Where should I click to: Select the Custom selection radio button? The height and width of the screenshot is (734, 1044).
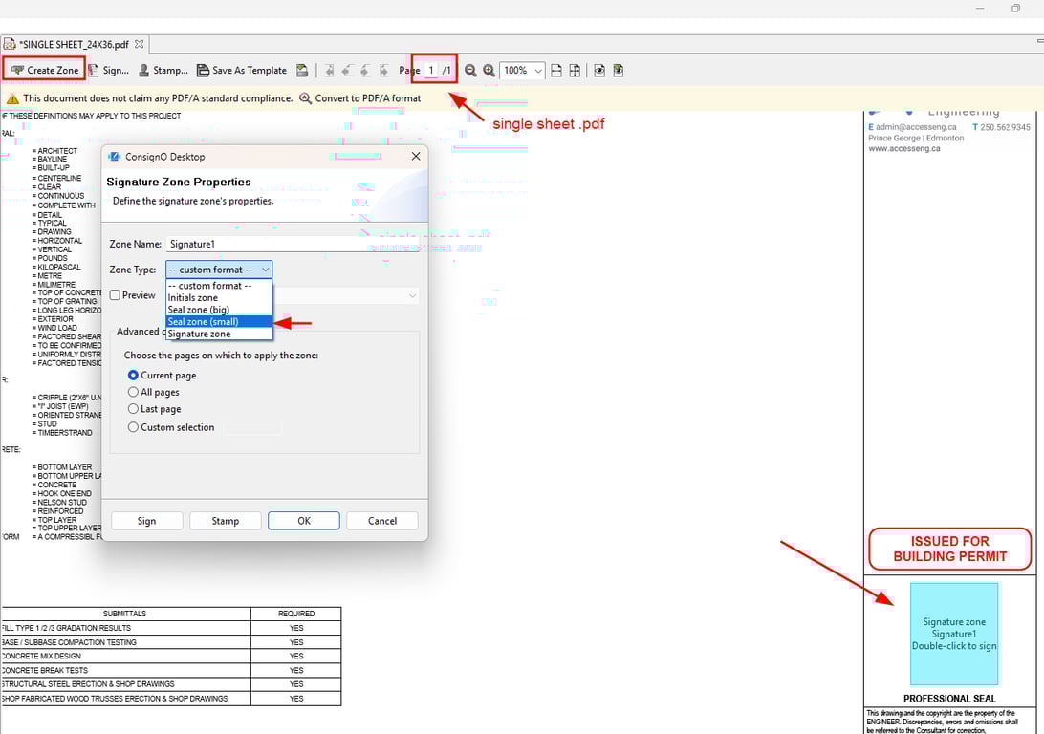(133, 427)
